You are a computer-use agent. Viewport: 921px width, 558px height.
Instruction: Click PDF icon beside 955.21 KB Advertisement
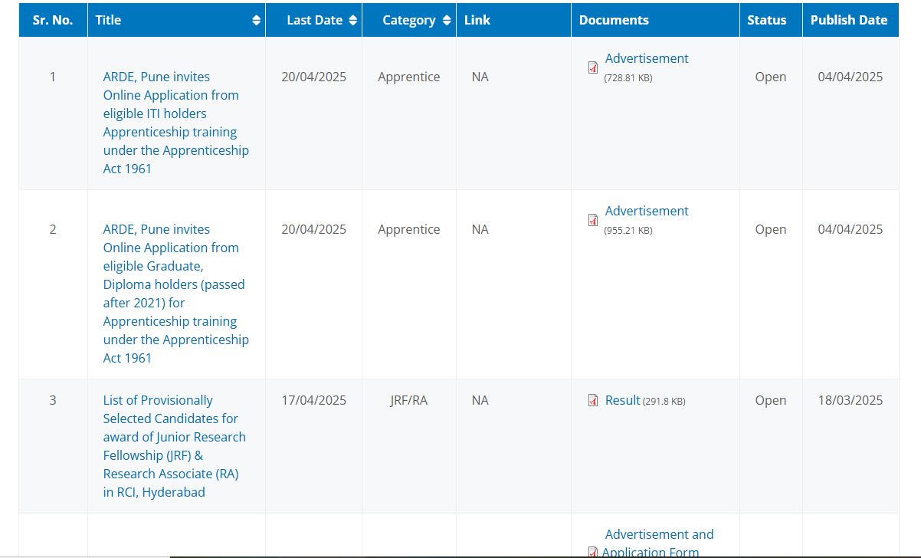click(593, 220)
